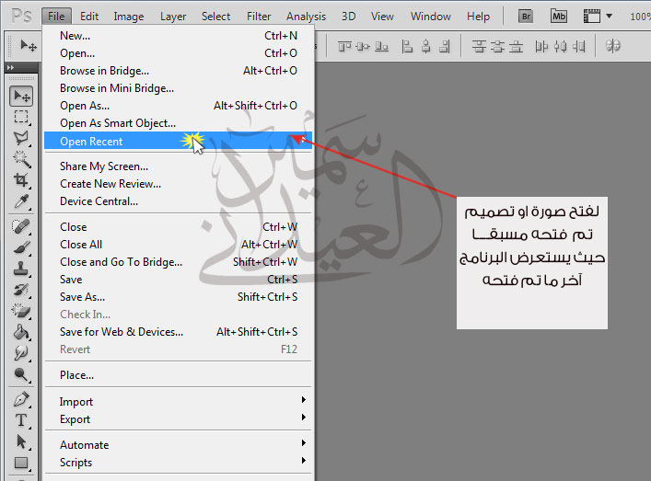Click the Align right edges icon
This screenshot has width=651, height=481.
point(444,46)
